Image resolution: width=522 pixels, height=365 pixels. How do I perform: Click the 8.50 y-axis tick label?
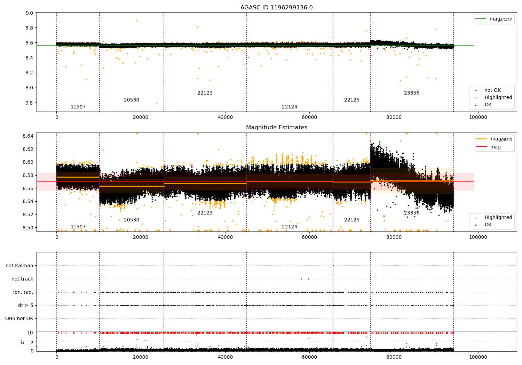(x=28, y=228)
